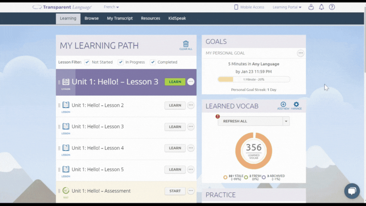The height and width of the screenshot is (206, 366).
Task: Open the notifications bell icon
Action: 321,7
